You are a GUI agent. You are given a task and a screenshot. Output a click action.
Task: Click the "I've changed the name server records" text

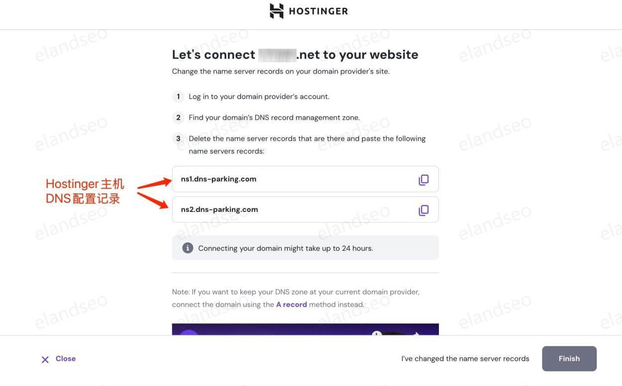click(465, 359)
